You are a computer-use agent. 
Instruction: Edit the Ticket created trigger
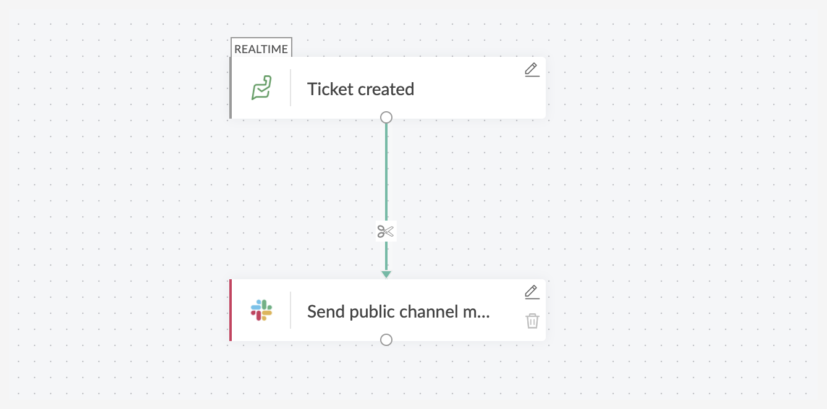(x=532, y=70)
